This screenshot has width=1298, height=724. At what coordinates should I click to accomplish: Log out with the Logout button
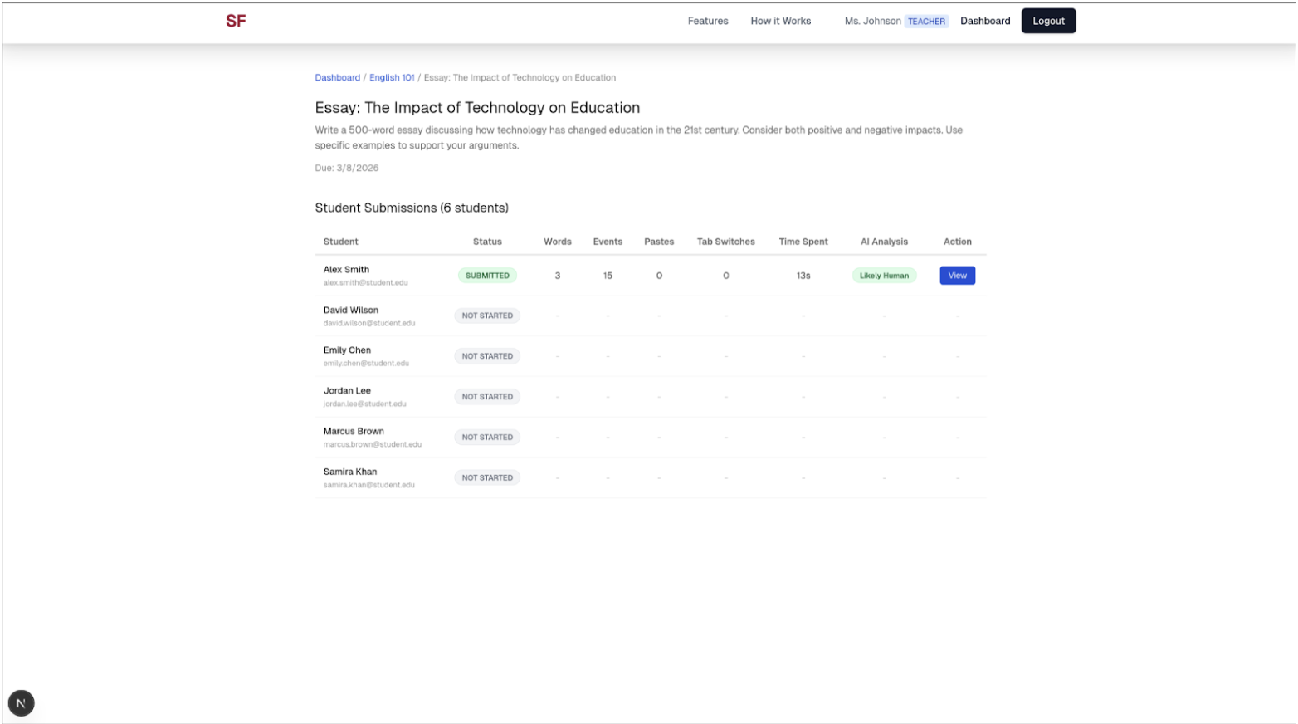[x=1048, y=21]
